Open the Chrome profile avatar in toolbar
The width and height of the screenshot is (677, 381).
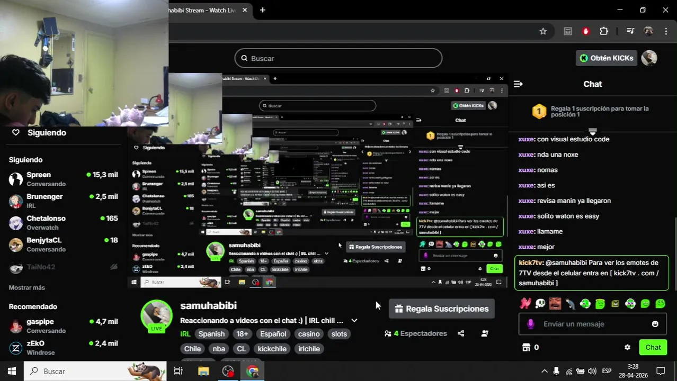pos(648,31)
